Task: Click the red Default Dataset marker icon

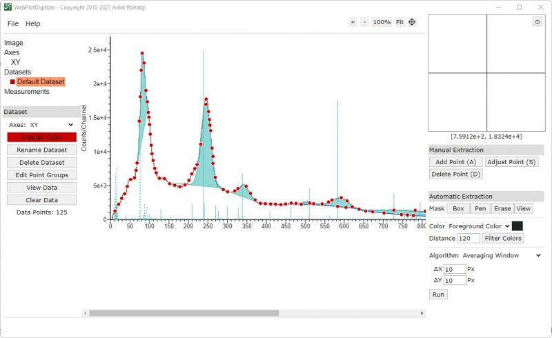Action: point(12,82)
